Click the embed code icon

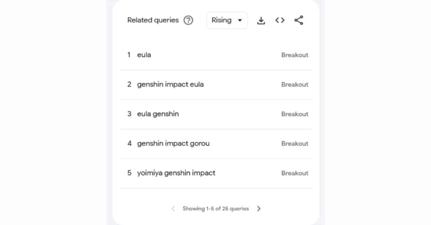point(280,20)
